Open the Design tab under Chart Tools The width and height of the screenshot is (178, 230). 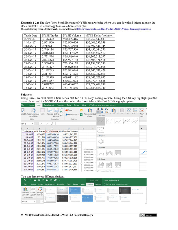point(90,184)
